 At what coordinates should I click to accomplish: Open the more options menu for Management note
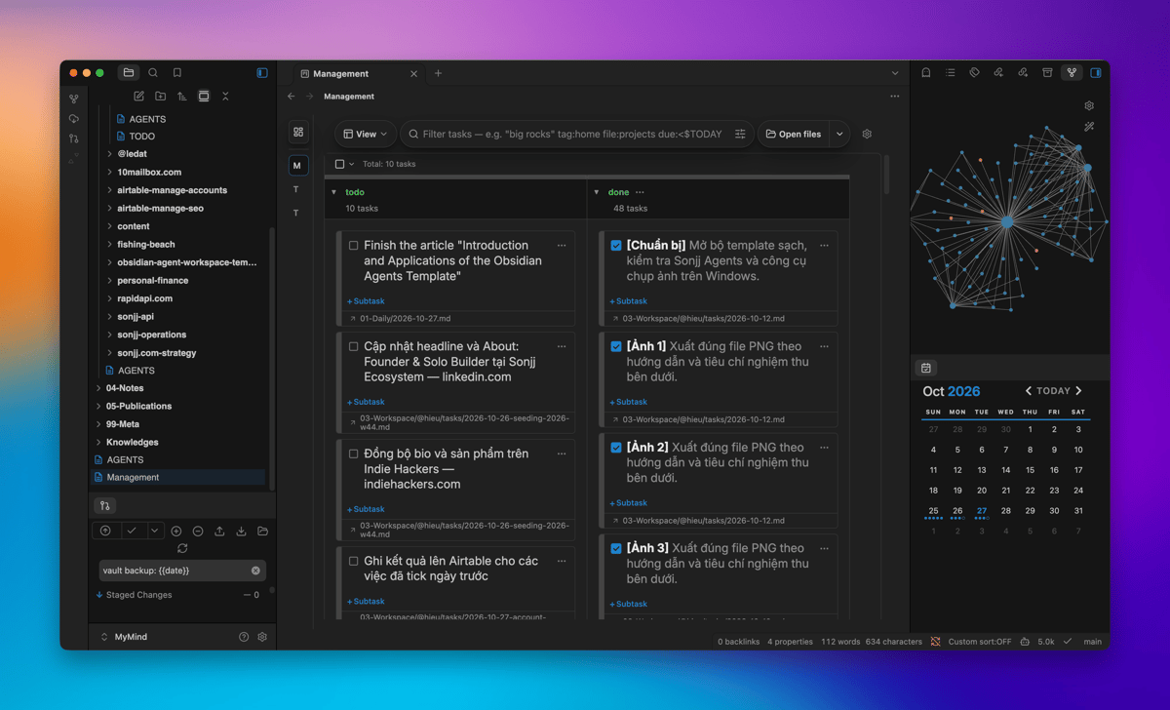coord(895,97)
